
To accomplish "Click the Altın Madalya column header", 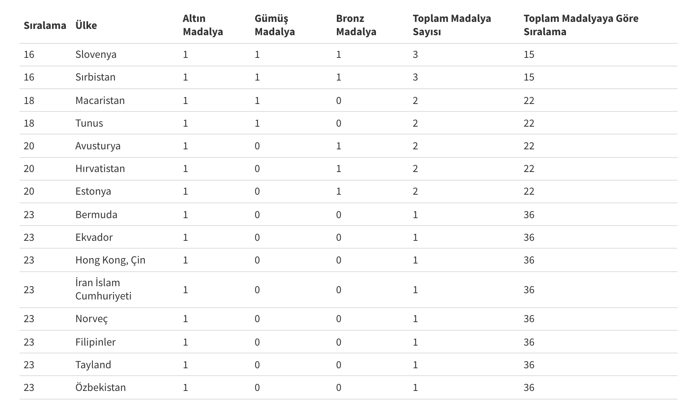I will [x=203, y=25].
